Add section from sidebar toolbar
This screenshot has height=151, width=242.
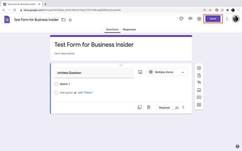[x=199, y=105]
